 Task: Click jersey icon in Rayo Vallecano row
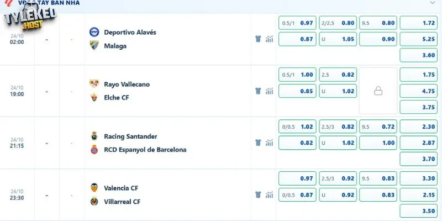tap(258, 91)
